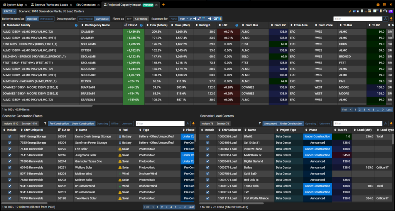The width and height of the screenshot is (395, 211).
Task: Switch to the System Map tab
Action: pos(15,5)
